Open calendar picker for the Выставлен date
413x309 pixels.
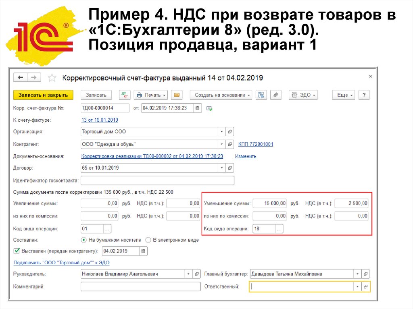pyautogui.click(x=143, y=251)
